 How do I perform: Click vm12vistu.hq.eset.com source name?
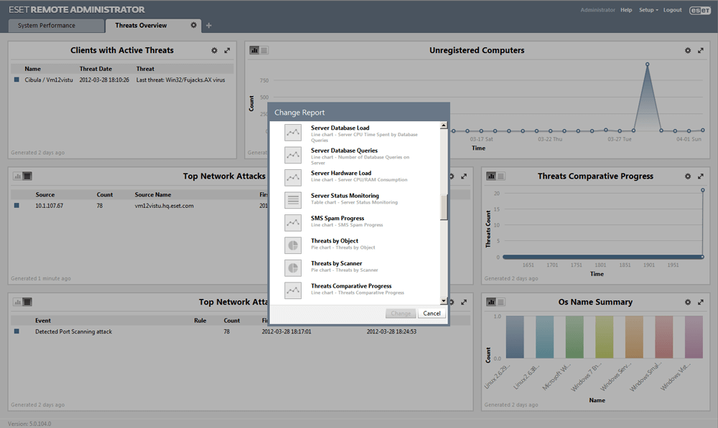(x=164, y=206)
